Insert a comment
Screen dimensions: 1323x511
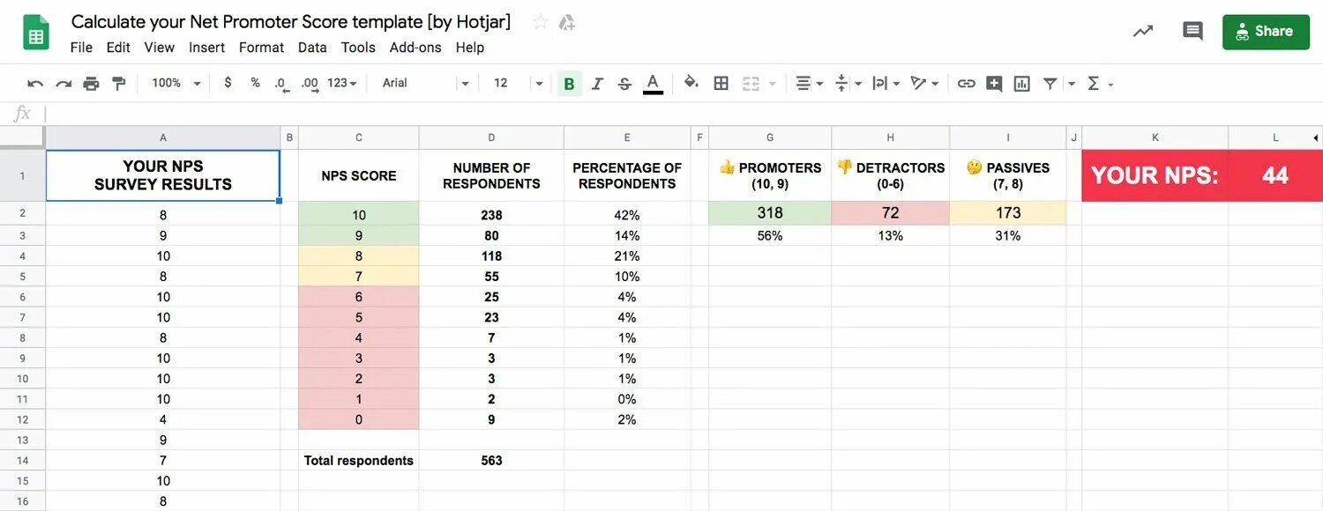pos(994,84)
